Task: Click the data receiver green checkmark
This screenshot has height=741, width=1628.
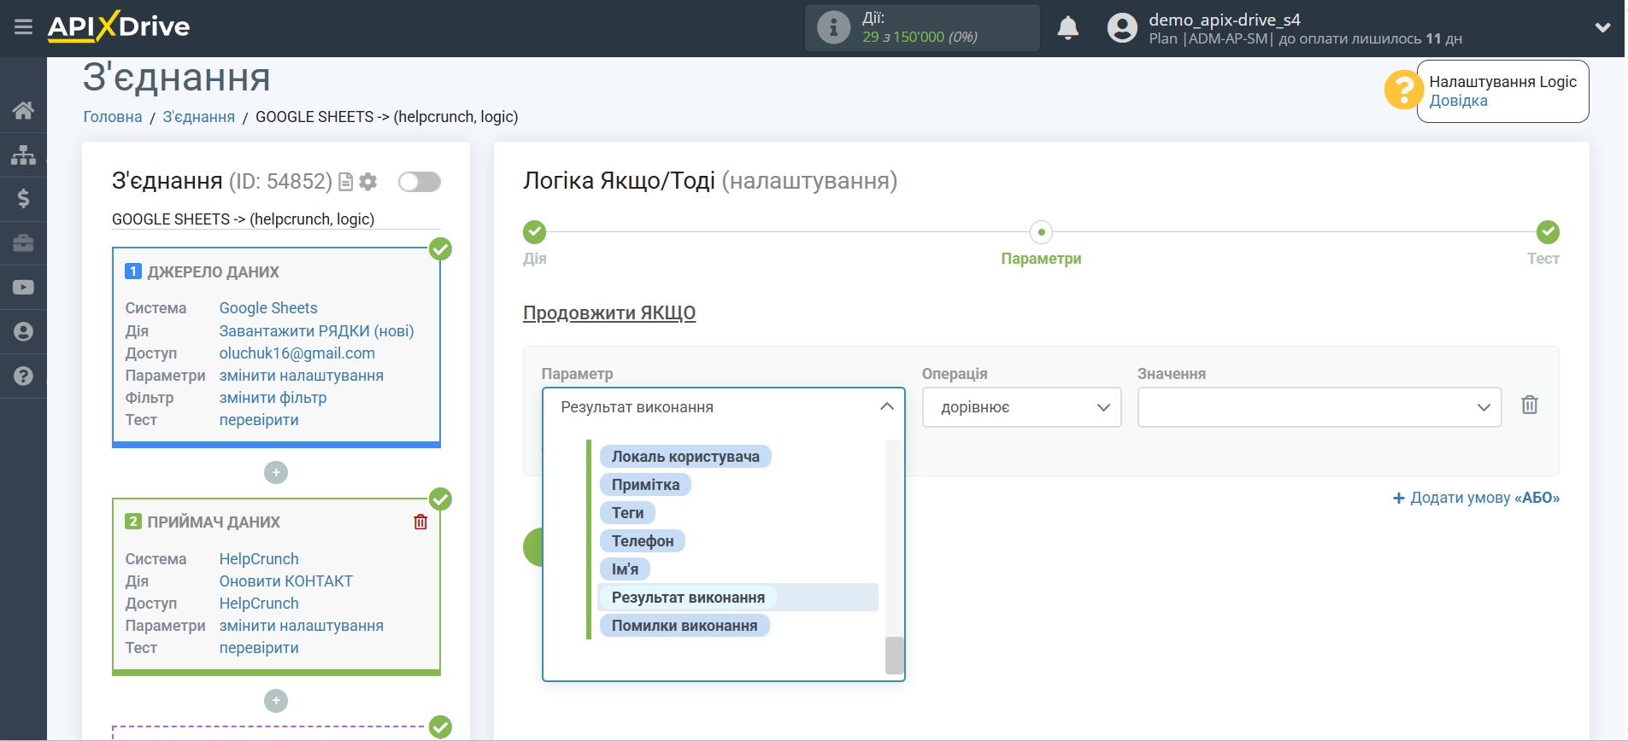Action: coord(440,499)
